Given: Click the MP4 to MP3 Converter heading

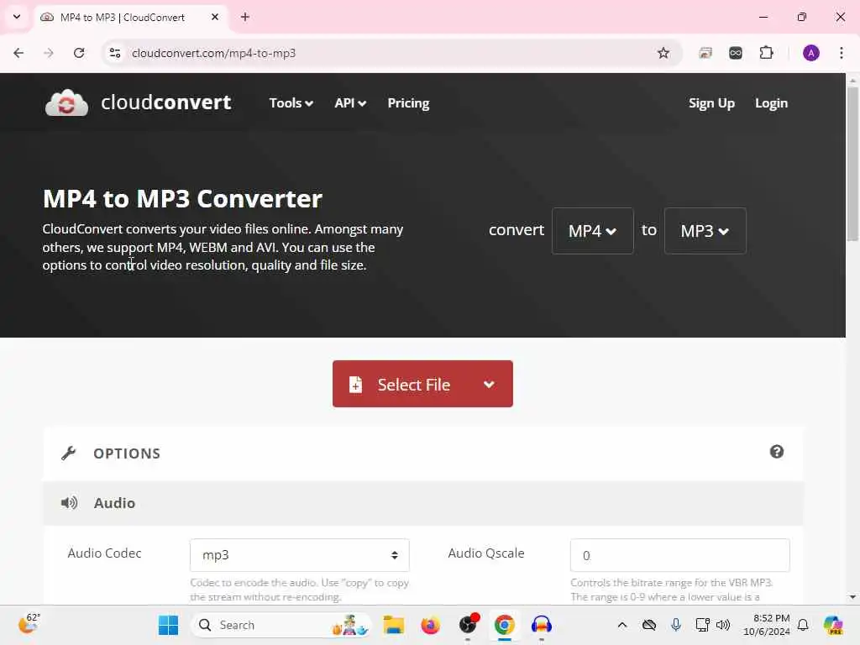Looking at the screenshot, I should point(182,198).
